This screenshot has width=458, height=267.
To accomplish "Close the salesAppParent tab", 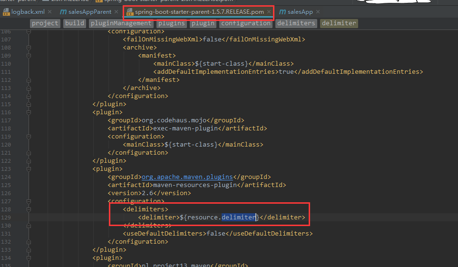I will (x=116, y=12).
